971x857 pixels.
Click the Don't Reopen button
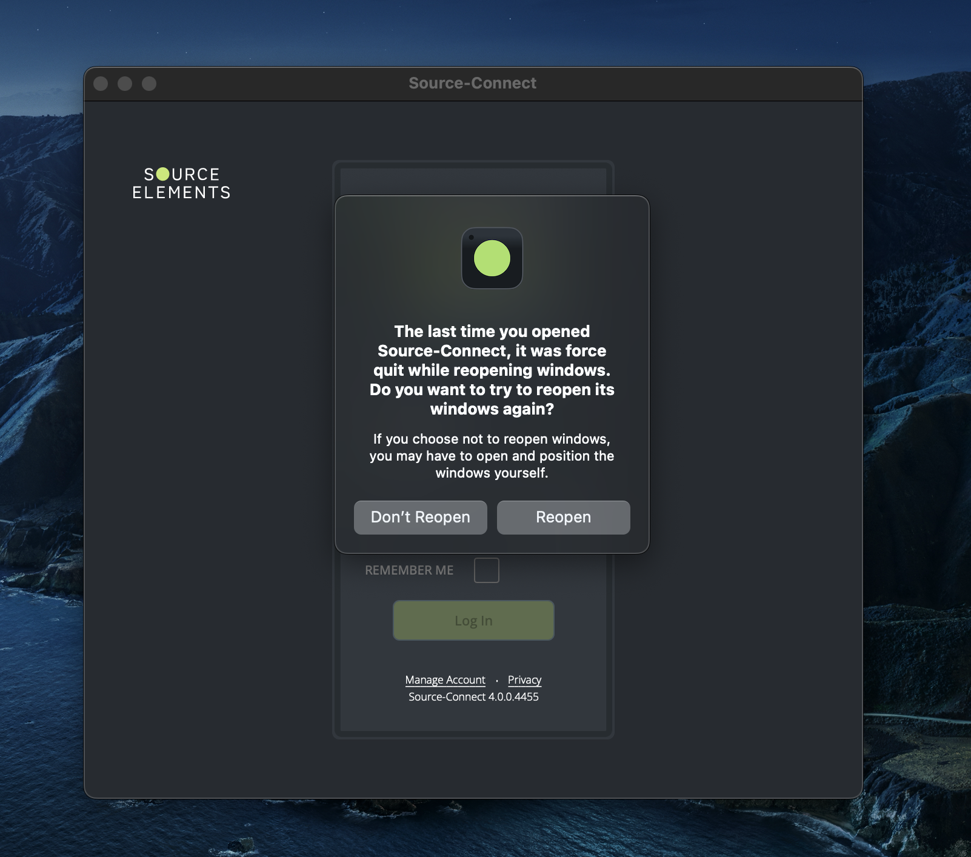tap(420, 517)
